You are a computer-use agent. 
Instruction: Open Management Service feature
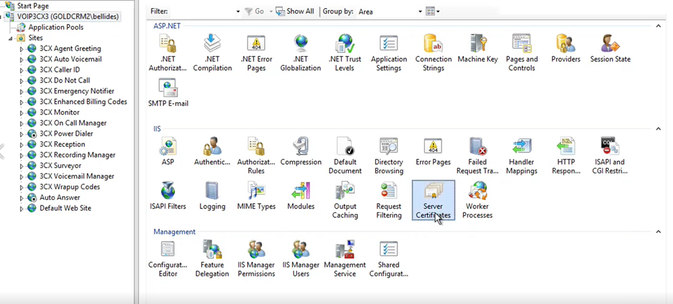pos(344,259)
